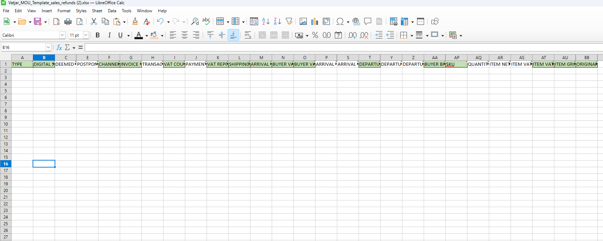
Task: Toggle Align Left
Action: coord(173,35)
